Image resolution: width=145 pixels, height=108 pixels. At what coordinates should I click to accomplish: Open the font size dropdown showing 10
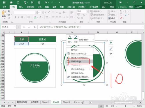pyautogui.click(x=43, y=13)
